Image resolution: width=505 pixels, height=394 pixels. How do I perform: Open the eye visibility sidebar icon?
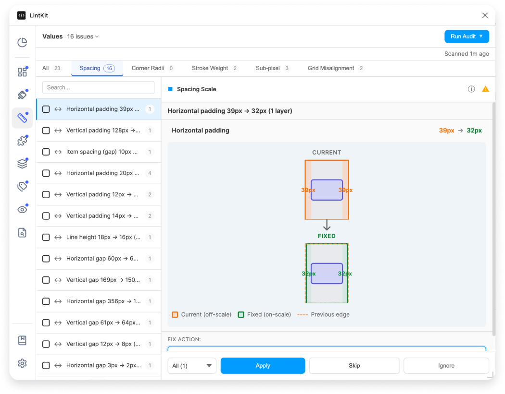coord(22,210)
